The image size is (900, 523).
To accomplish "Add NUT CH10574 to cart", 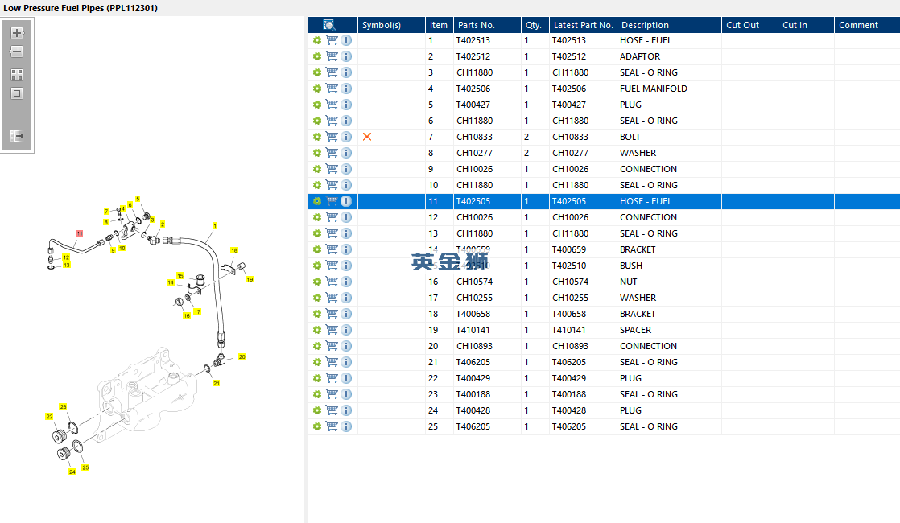I will (x=331, y=282).
